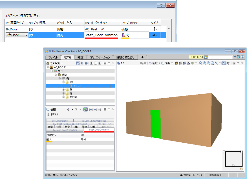Click the 3D view undo arrow
The height and width of the screenshot is (179, 247).
[141, 63]
